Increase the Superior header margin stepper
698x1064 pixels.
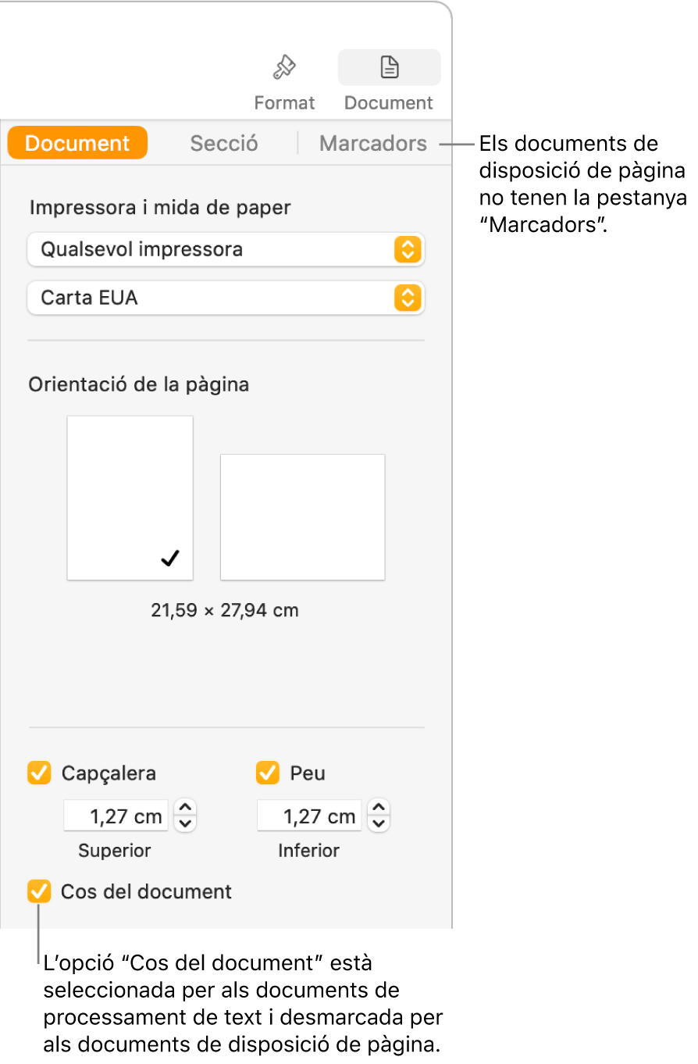coord(185,809)
